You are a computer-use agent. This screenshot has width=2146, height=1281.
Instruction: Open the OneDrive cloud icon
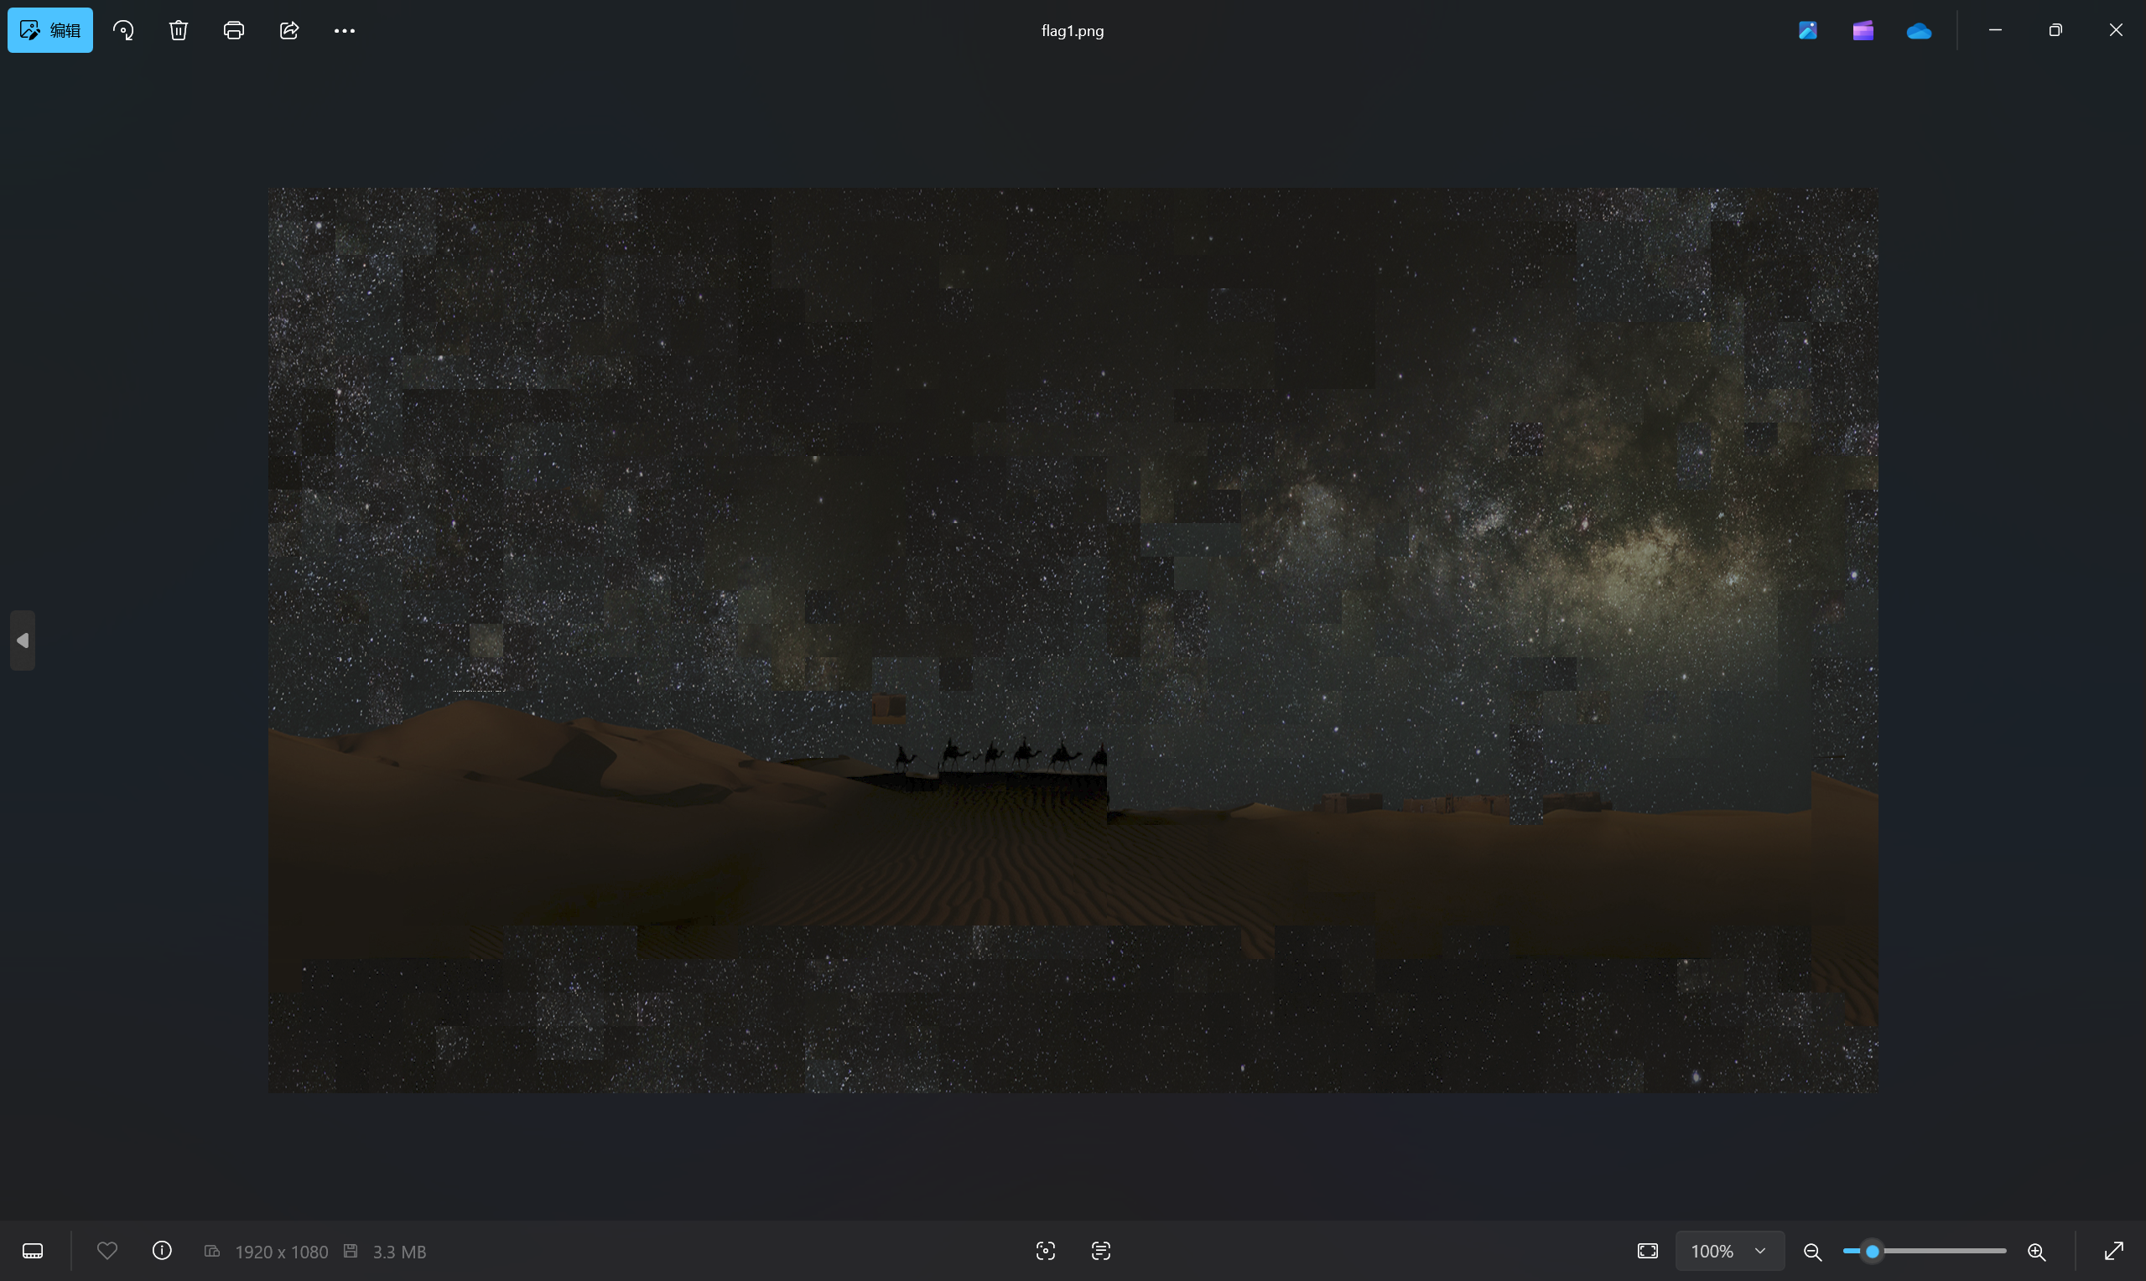pos(1918,30)
